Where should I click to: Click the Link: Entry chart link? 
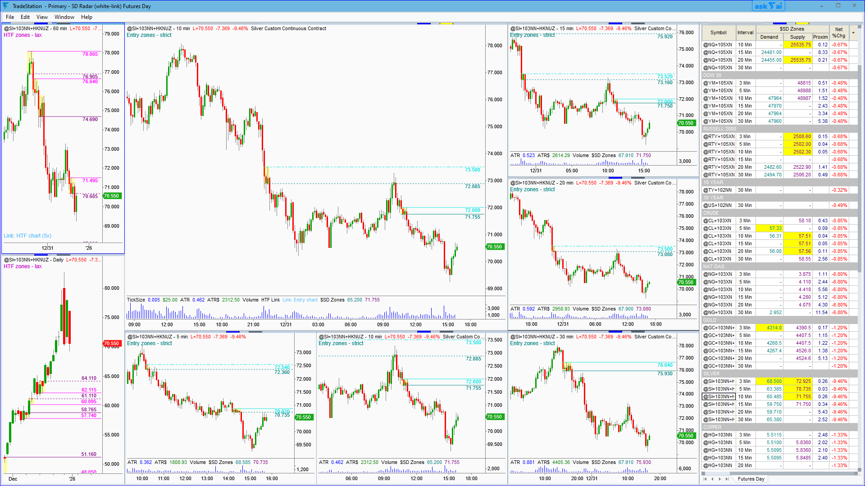[x=300, y=300]
